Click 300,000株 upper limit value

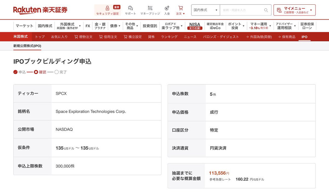pos(65,166)
